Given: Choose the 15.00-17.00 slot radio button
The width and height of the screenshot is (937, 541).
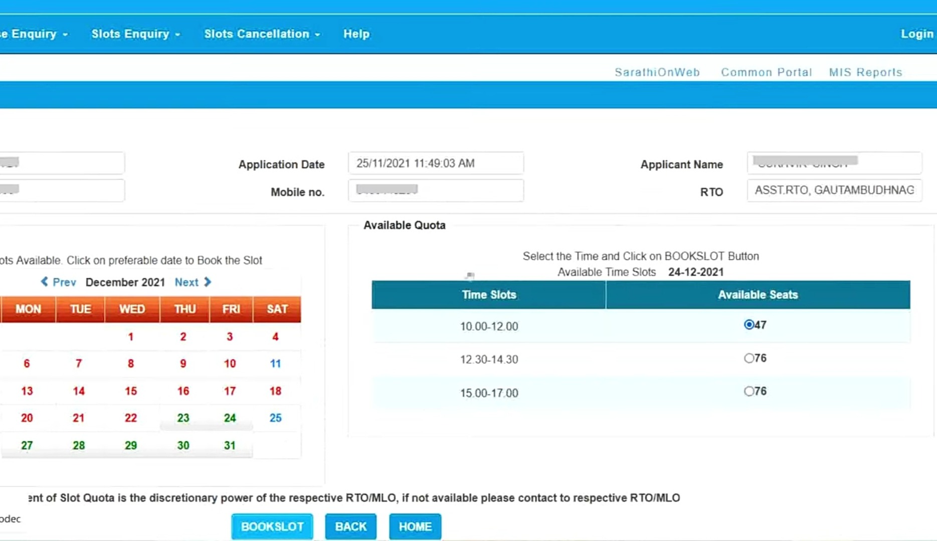Looking at the screenshot, I should click(748, 391).
